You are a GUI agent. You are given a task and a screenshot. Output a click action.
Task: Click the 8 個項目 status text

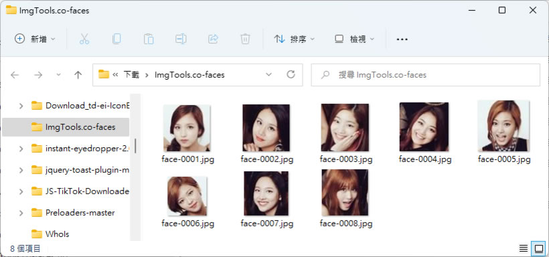(25, 248)
